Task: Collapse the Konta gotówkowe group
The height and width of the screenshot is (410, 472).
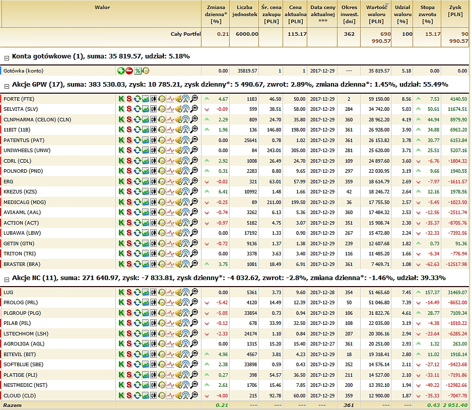Action: pos(7,58)
